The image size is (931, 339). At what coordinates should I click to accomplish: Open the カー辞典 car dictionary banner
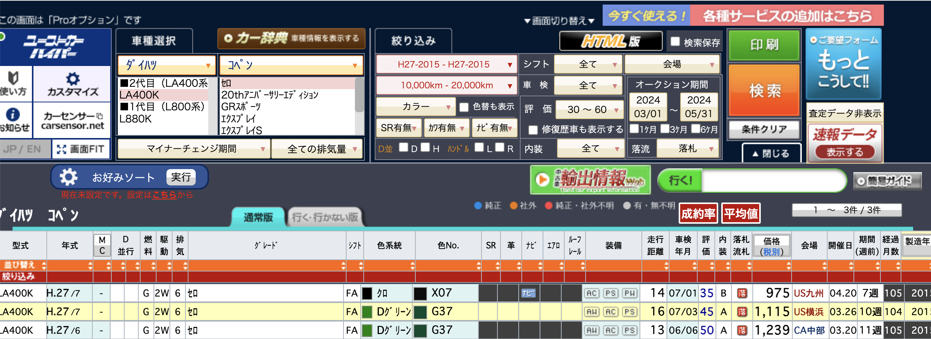291,38
